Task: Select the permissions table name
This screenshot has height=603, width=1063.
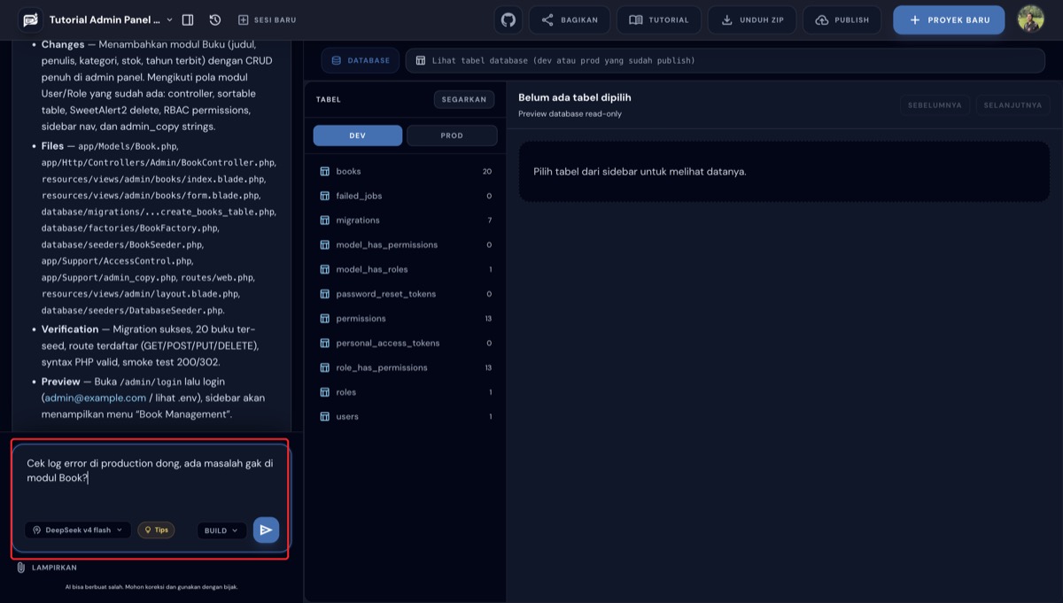Action: tap(361, 318)
